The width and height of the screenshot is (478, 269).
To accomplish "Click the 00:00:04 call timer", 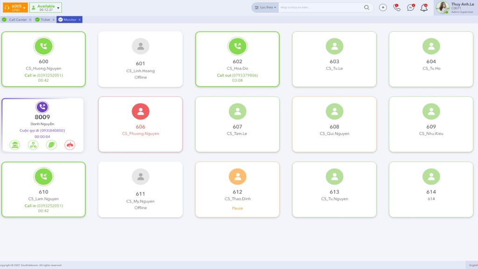I will coord(42,137).
